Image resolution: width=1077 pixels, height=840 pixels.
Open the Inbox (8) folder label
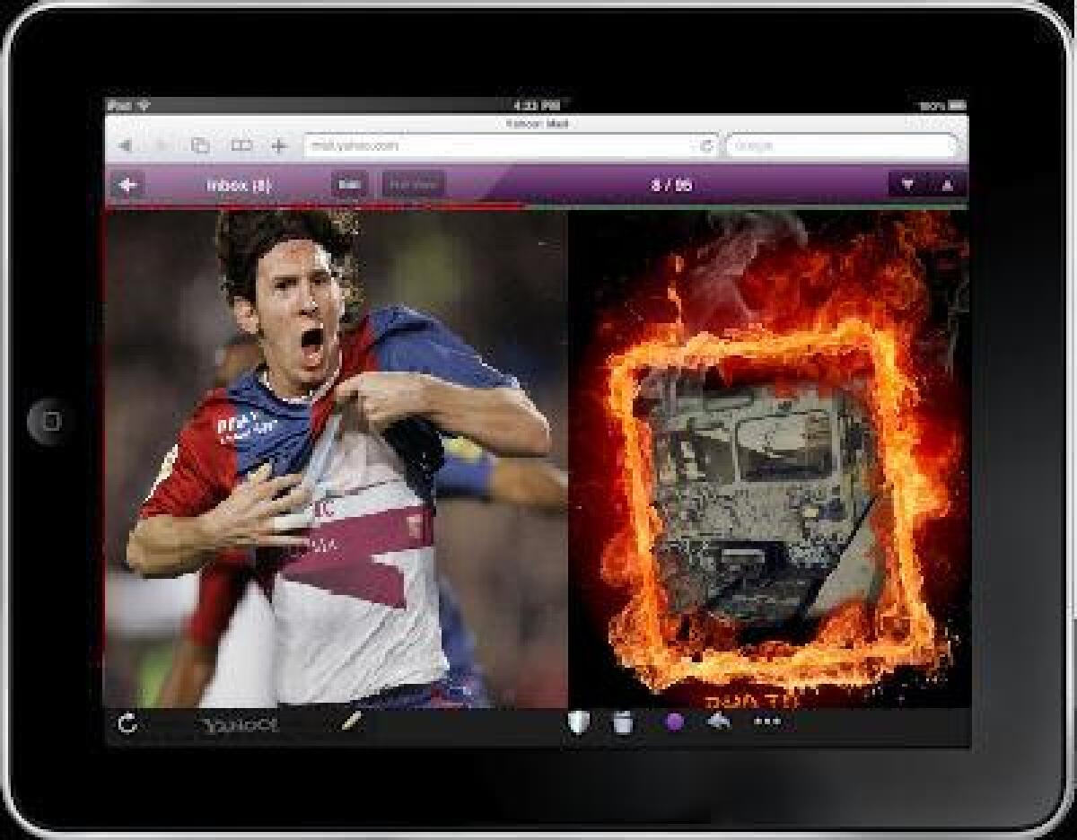[238, 186]
